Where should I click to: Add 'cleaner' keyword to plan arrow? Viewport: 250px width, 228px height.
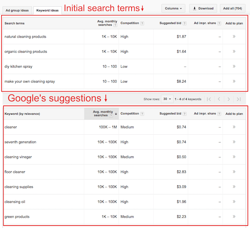pyautogui.click(x=234, y=127)
